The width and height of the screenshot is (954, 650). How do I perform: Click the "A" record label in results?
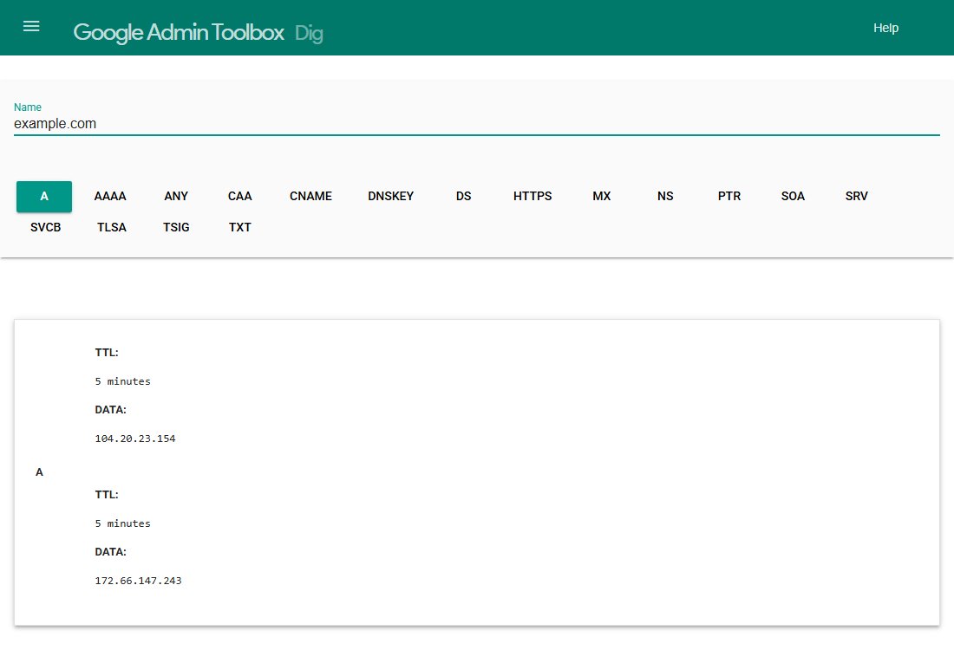coord(40,472)
